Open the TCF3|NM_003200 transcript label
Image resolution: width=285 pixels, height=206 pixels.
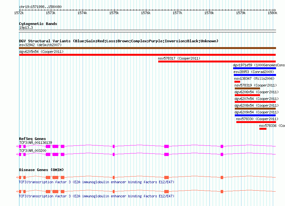click(33, 151)
